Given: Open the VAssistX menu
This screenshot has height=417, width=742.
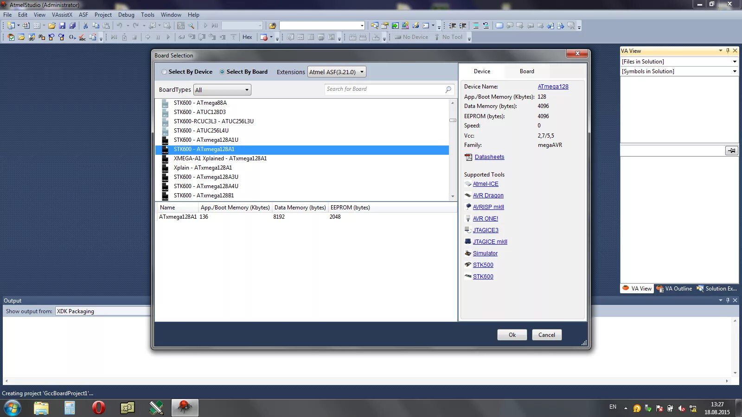Looking at the screenshot, I should [62, 15].
